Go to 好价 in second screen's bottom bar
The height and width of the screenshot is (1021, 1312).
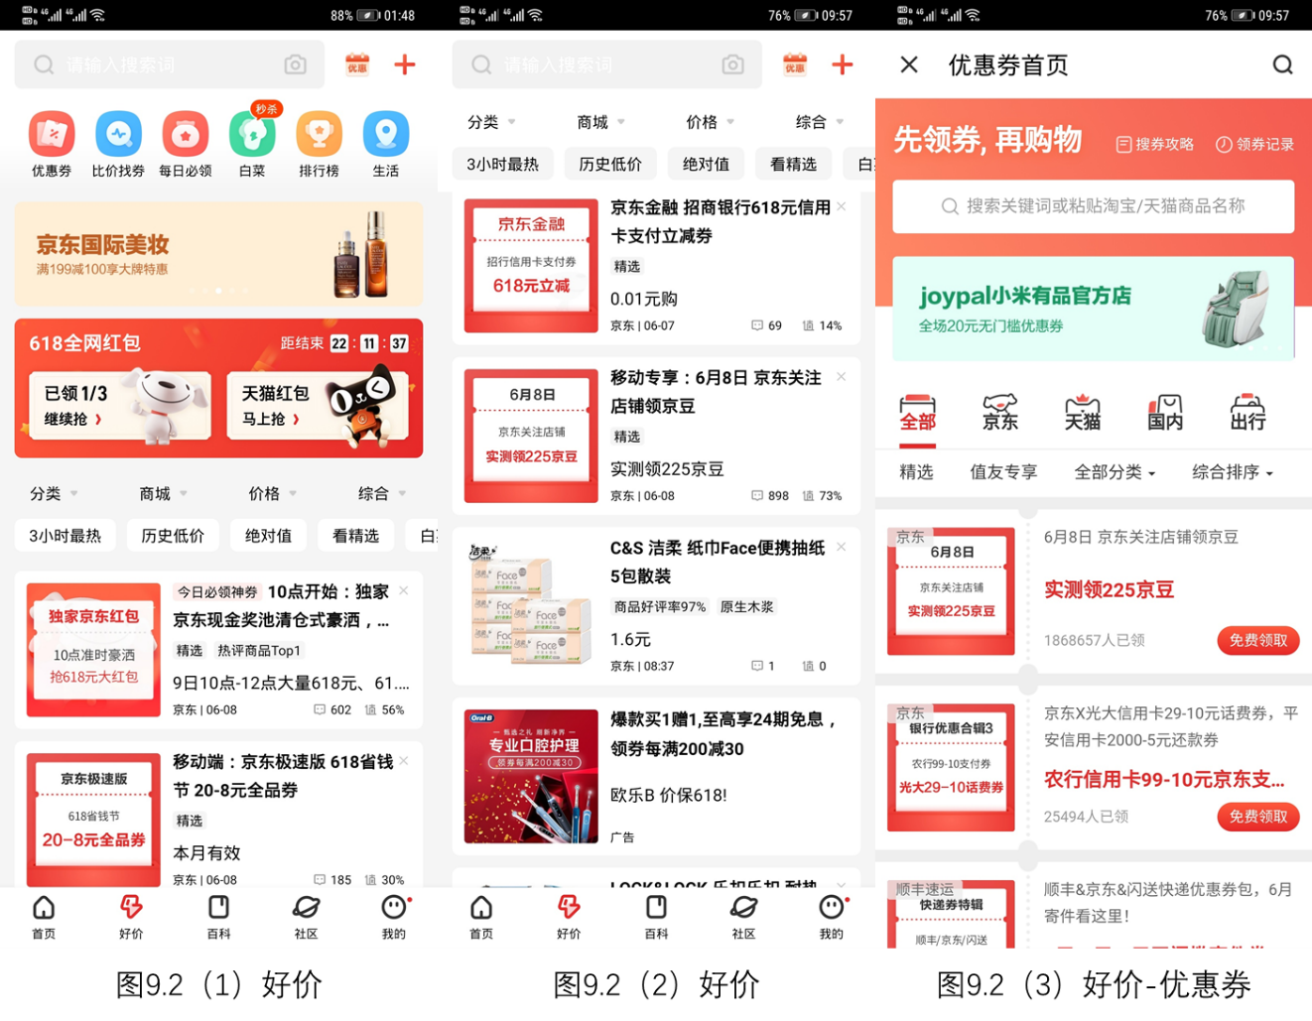pyautogui.click(x=569, y=918)
